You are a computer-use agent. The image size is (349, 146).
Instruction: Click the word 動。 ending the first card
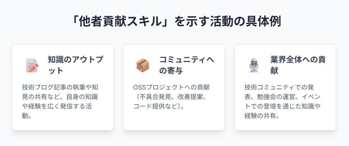click(x=27, y=116)
